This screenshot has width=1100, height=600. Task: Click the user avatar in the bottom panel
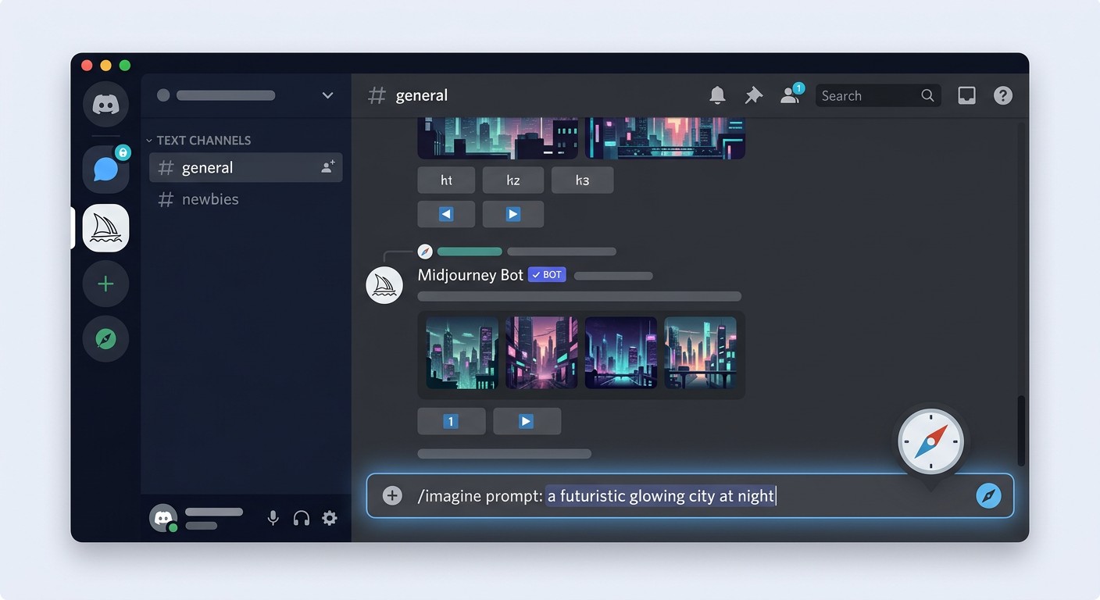pyautogui.click(x=163, y=518)
